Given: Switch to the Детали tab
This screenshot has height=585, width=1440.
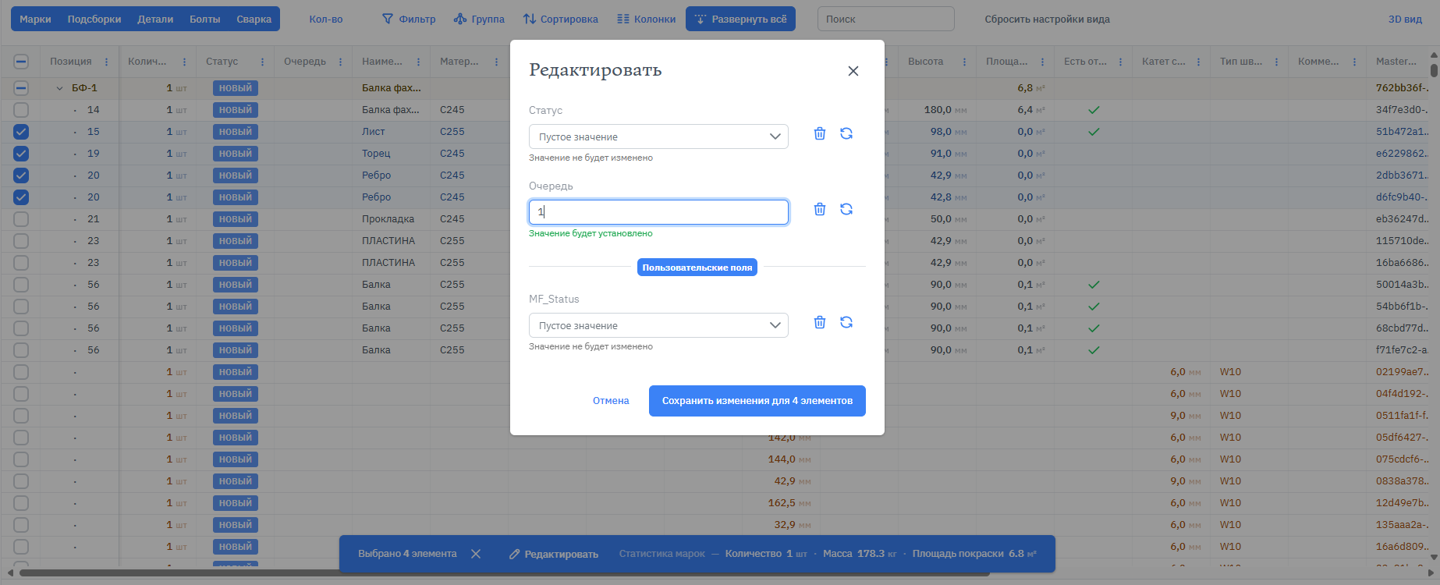Looking at the screenshot, I should click(155, 19).
